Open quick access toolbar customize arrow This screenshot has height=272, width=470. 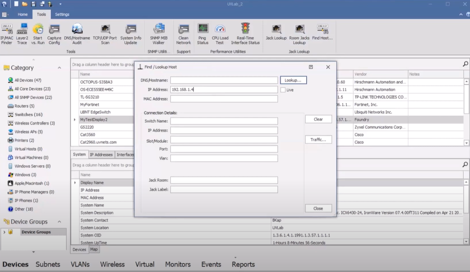click(60, 4)
